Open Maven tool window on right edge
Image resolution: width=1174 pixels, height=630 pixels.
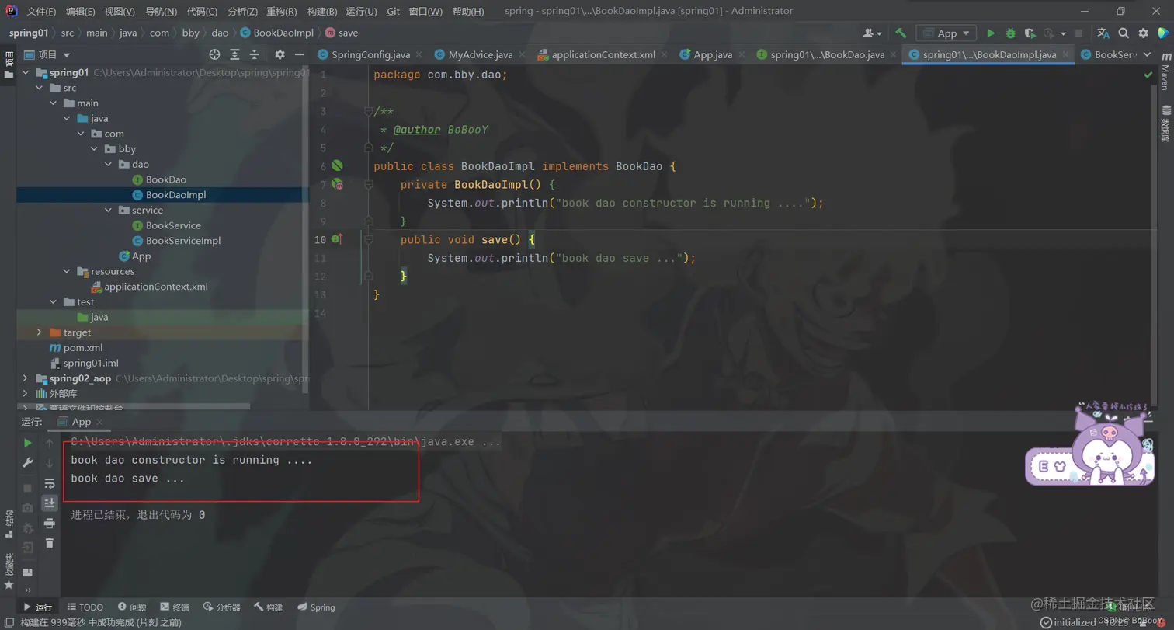click(1165, 72)
